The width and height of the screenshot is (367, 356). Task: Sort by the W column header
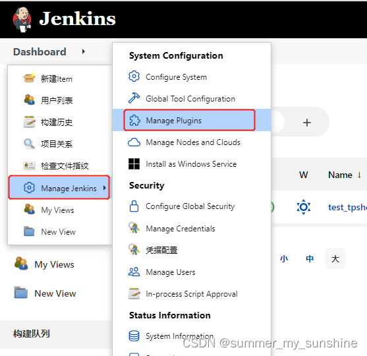tap(304, 175)
